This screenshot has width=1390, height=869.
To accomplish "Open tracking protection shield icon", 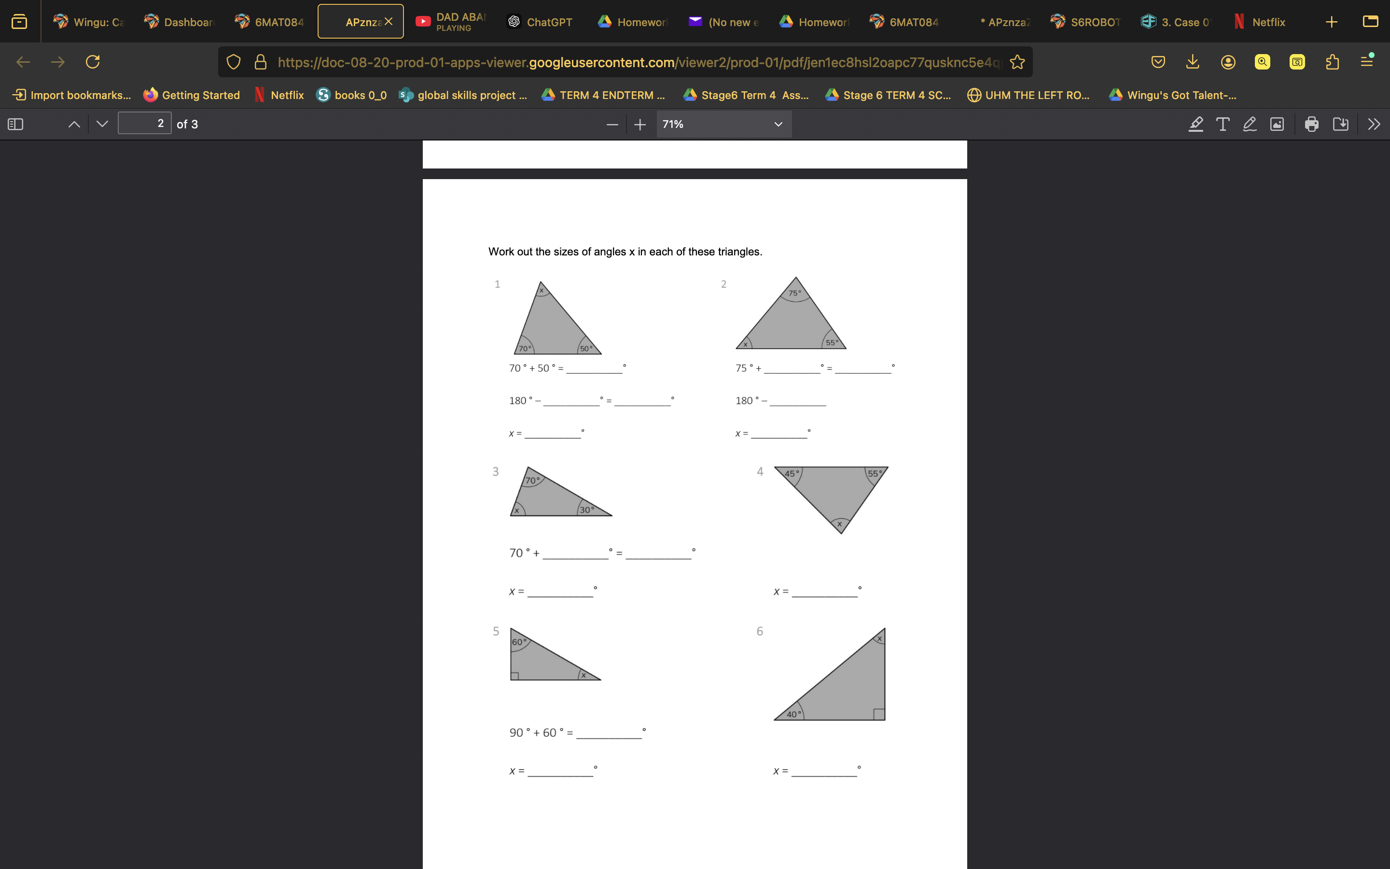I will (233, 62).
